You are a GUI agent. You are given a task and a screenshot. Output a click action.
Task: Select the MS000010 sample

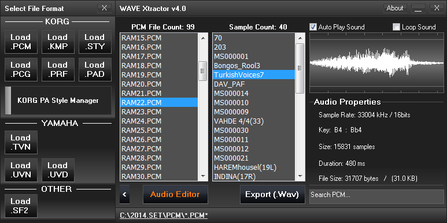[x=254, y=102]
